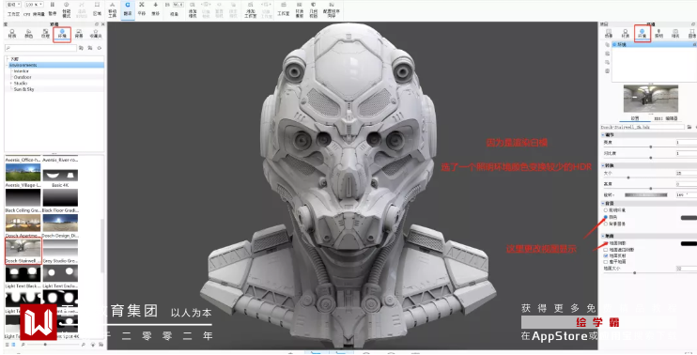Collapse the Environments tree node
The height and width of the screenshot is (355, 697).
coord(8,66)
